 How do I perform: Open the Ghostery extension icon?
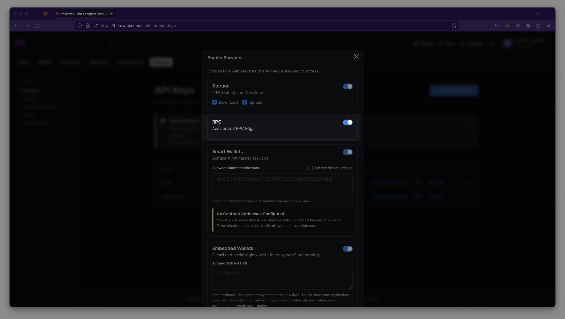(518, 26)
